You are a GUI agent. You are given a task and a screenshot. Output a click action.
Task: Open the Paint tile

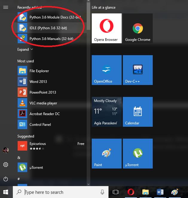(x=107, y=154)
